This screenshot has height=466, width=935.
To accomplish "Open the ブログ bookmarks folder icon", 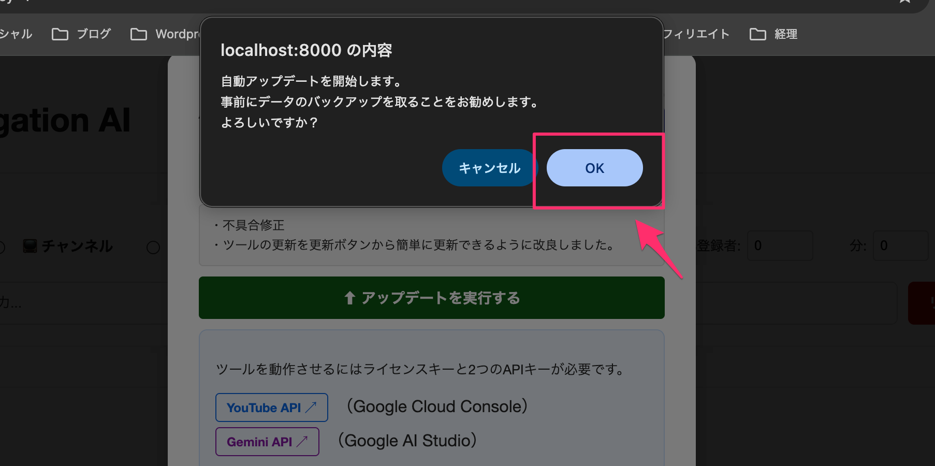I will tap(60, 34).
